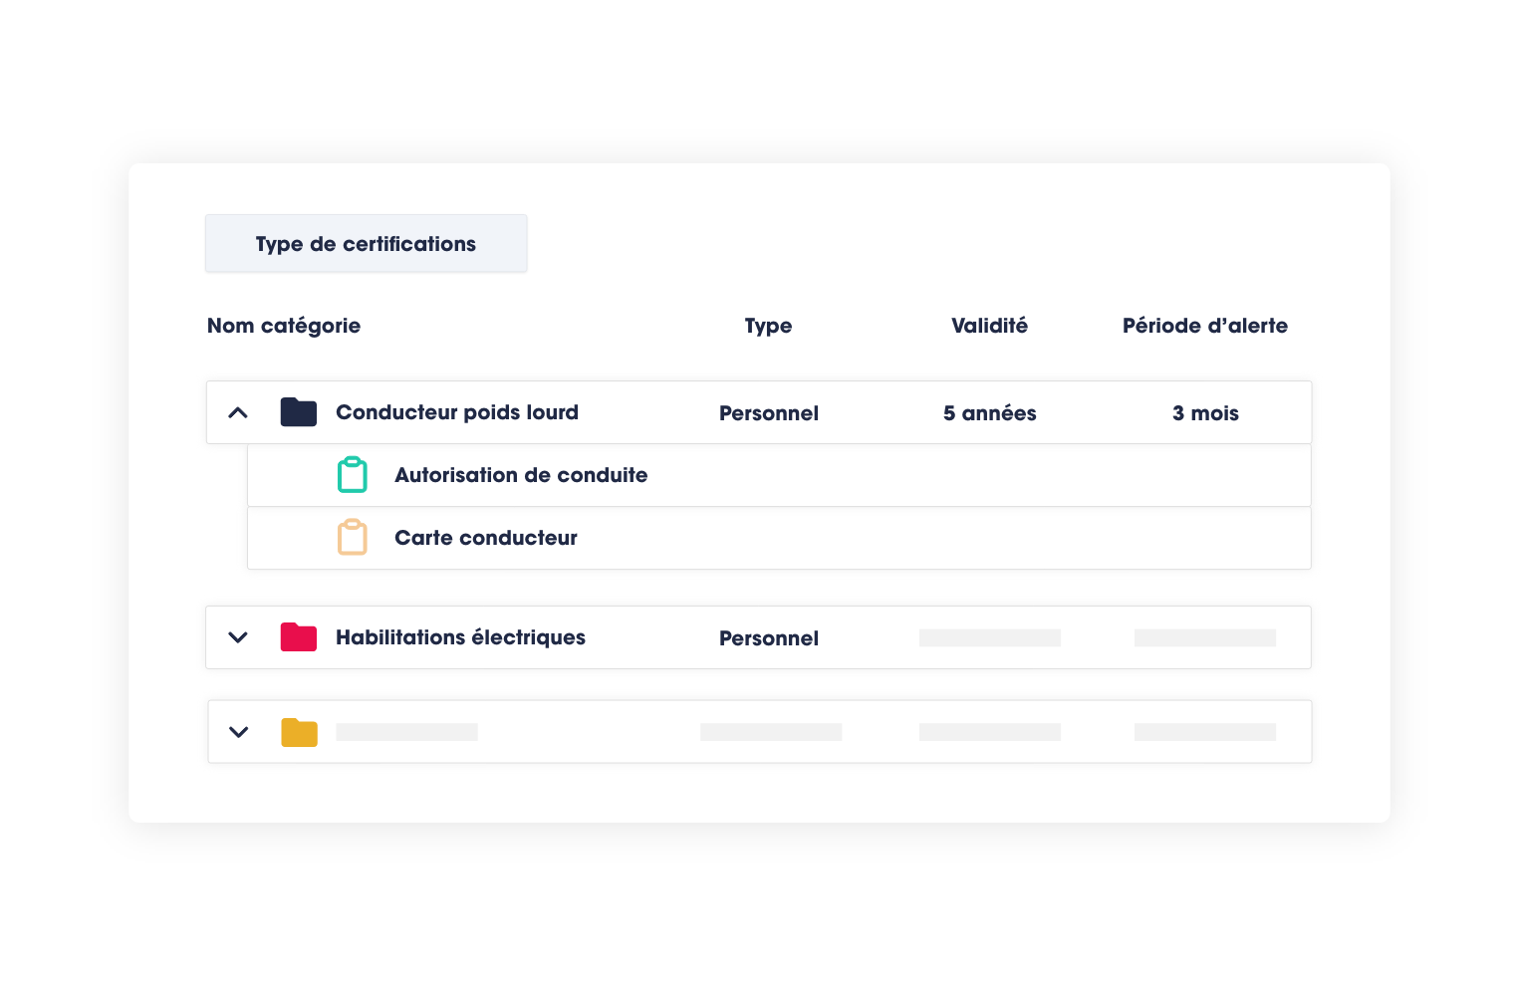The height and width of the screenshot is (986, 1519).
Task: Open the Type de certifications tab
Action: (366, 244)
